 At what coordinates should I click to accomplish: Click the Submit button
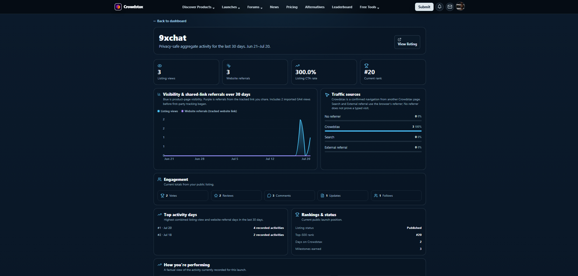(x=424, y=7)
